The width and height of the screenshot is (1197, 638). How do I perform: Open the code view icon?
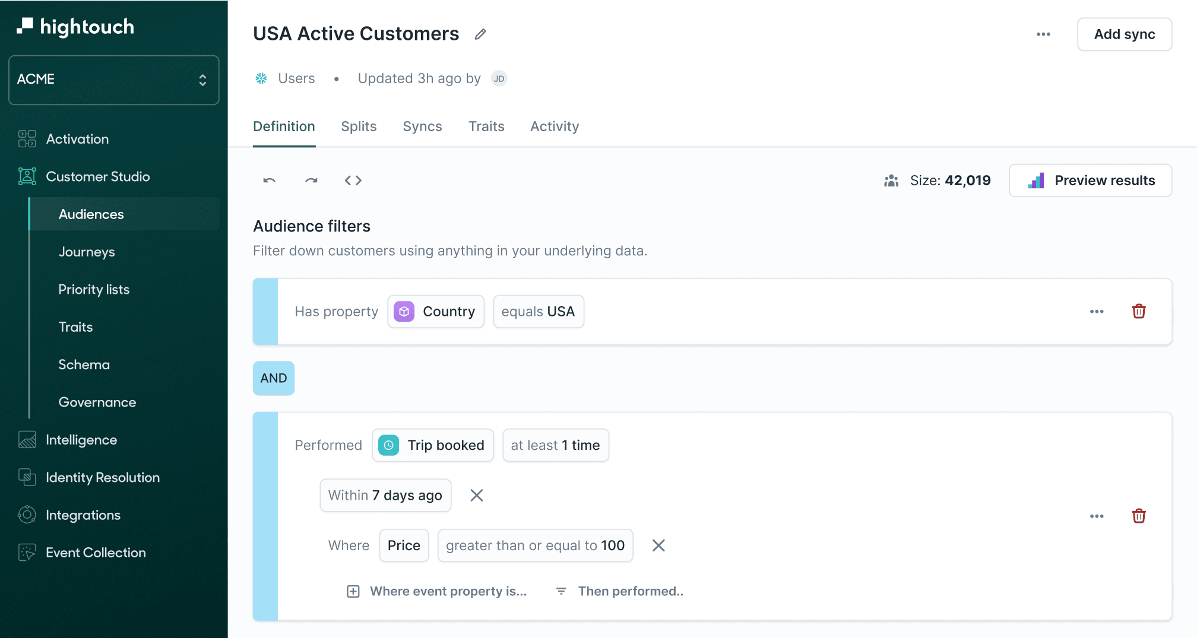point(353,180)
